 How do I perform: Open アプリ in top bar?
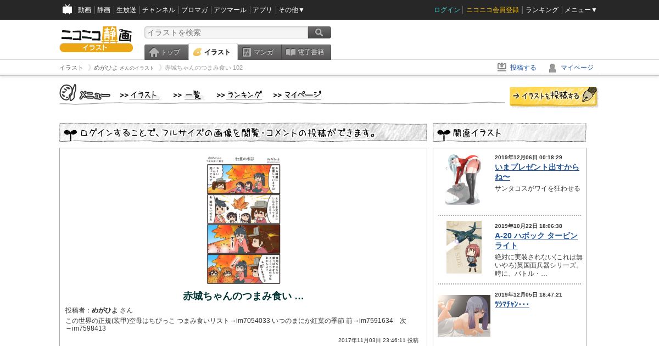(263, 10)
